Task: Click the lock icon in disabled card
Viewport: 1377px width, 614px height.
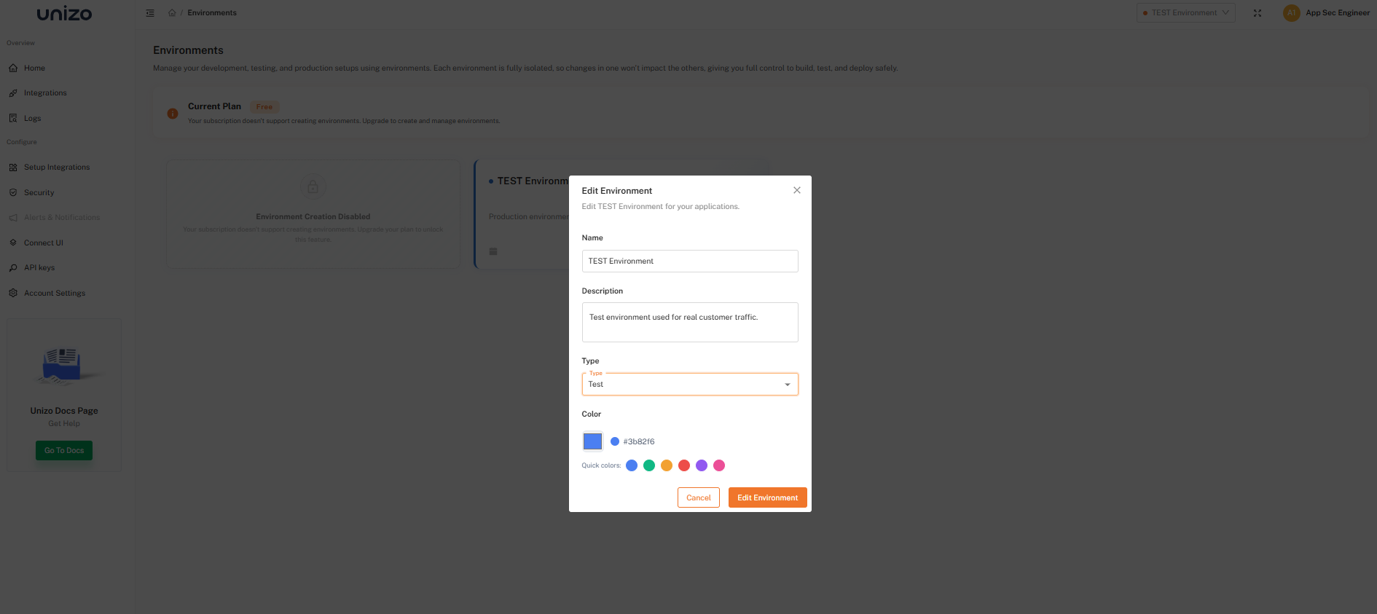Action: tap(313, 186)
